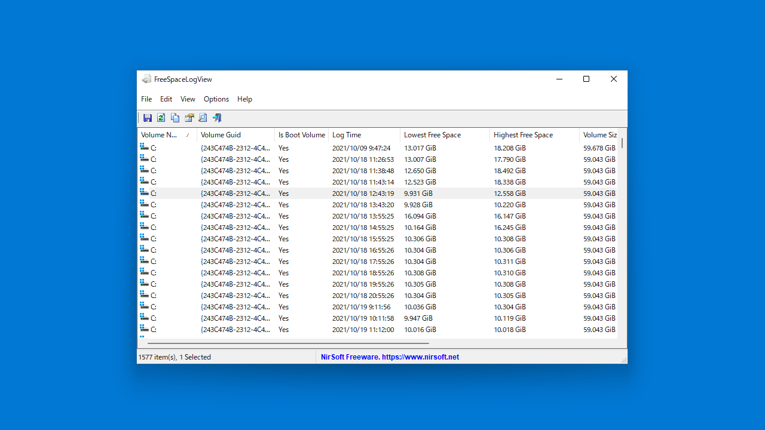Click the green Refresh toolbar icon
This screenshot has width=765, height=430.
[x=161, y=118]
